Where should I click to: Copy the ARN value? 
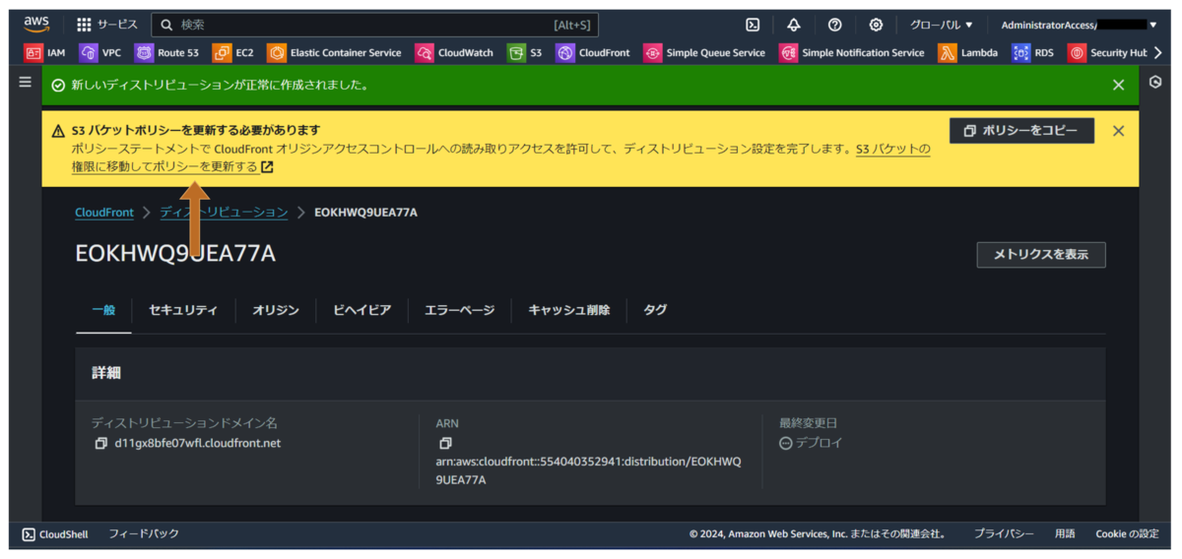445,444
